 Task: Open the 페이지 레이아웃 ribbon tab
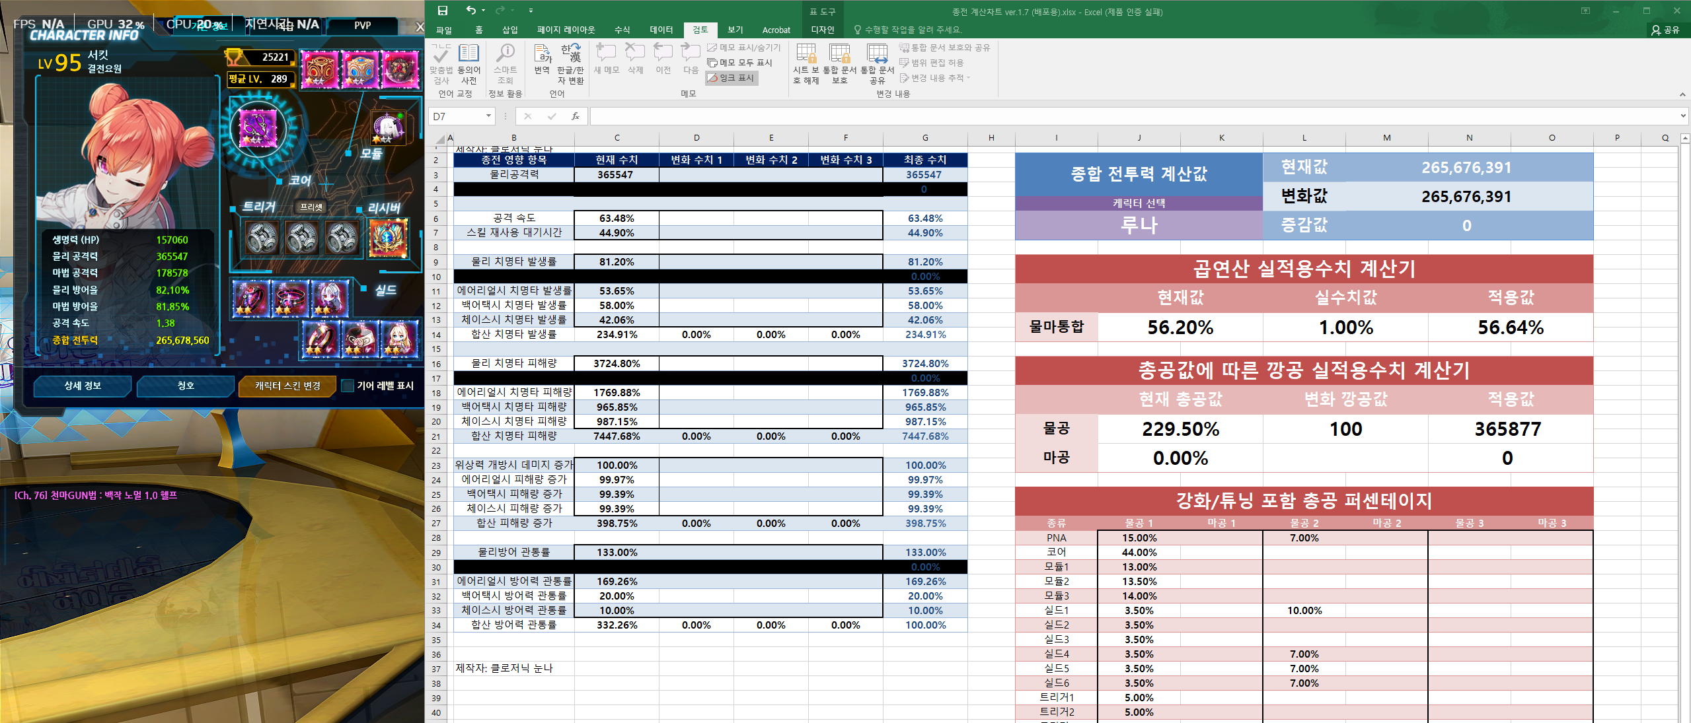(x=566, y=30)
